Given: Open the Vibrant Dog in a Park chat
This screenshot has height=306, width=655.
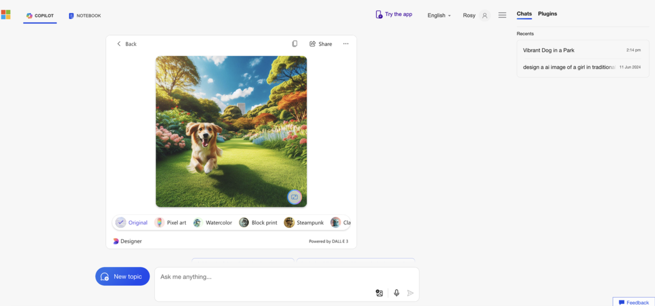Looking at the screenshot, I should tap(582, 50).
